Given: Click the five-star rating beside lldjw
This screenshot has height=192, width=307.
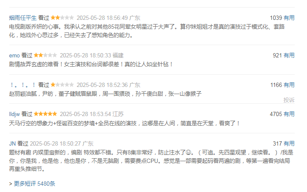Looking at the screenshot, I should point(45,114).
